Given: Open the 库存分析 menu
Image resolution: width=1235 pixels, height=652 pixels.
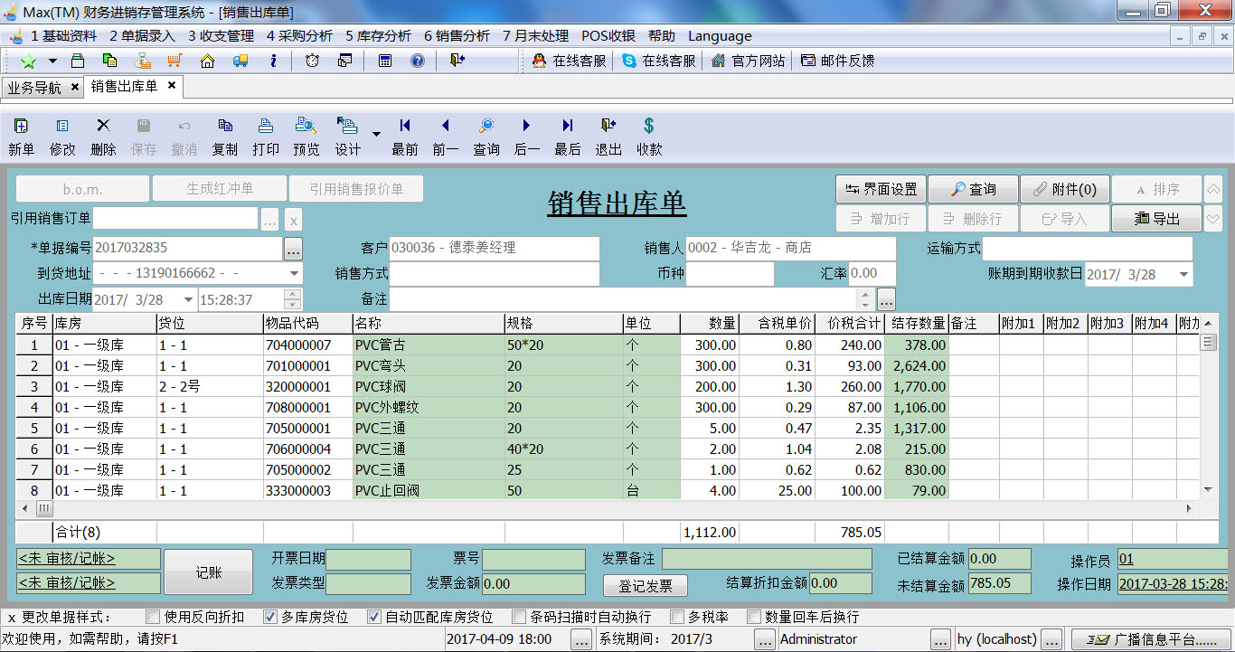Looking at the screenshot, I should [x=378, y=36].
